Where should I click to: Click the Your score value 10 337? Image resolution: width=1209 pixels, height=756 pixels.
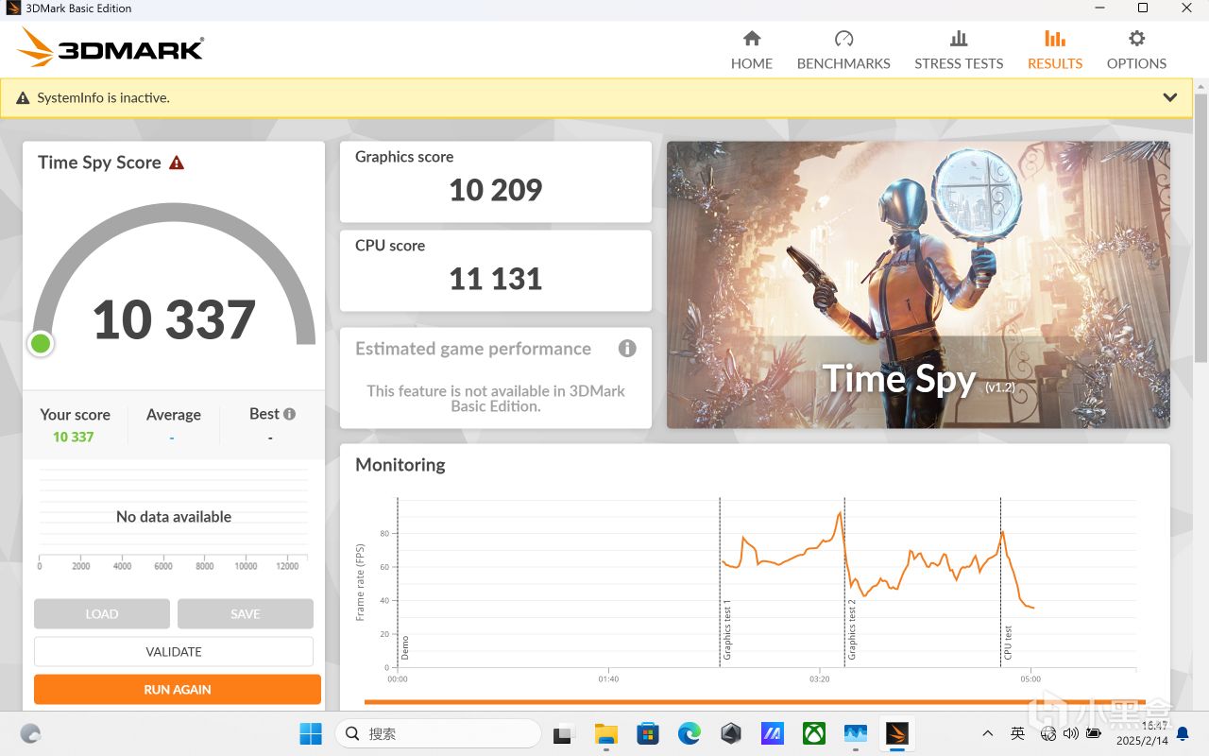click(74, 437)
